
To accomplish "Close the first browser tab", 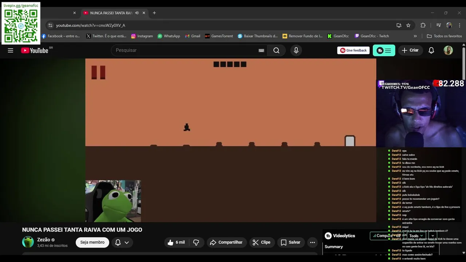I will click(x=75, y=13).
